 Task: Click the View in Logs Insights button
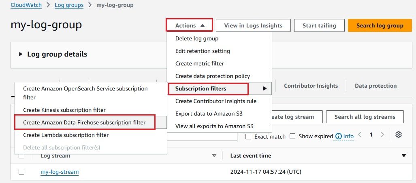(253, 25)
